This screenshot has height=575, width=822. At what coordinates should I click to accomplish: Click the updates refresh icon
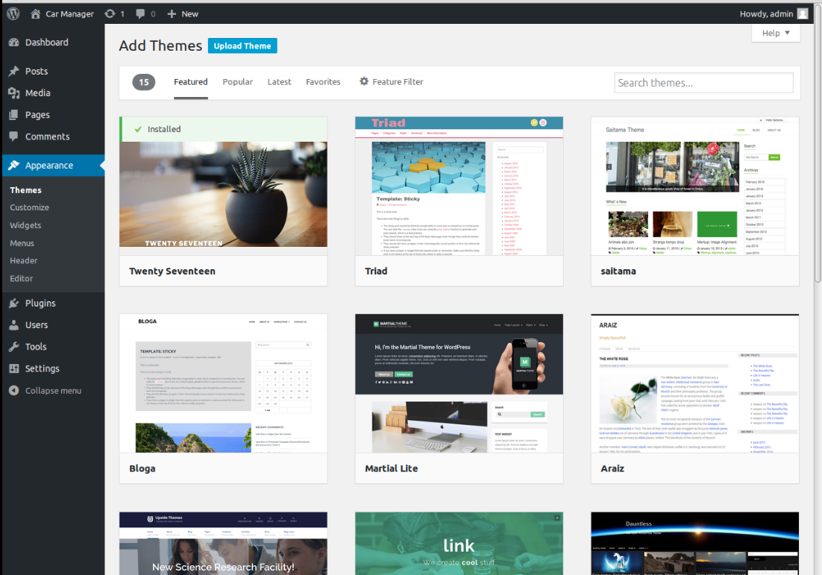click(x=110, y=13)
